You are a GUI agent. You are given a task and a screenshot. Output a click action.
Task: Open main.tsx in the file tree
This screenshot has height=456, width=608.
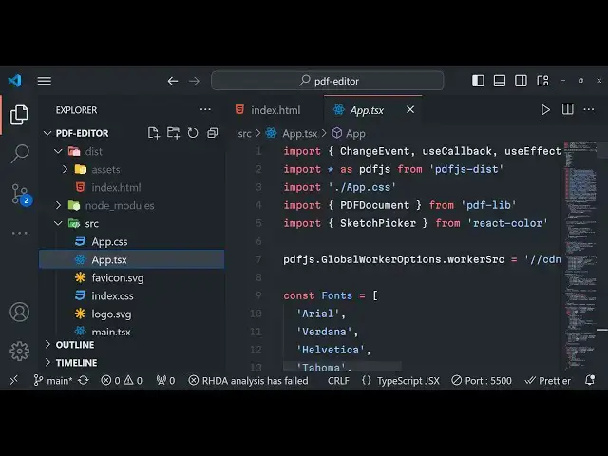[131, 332]
